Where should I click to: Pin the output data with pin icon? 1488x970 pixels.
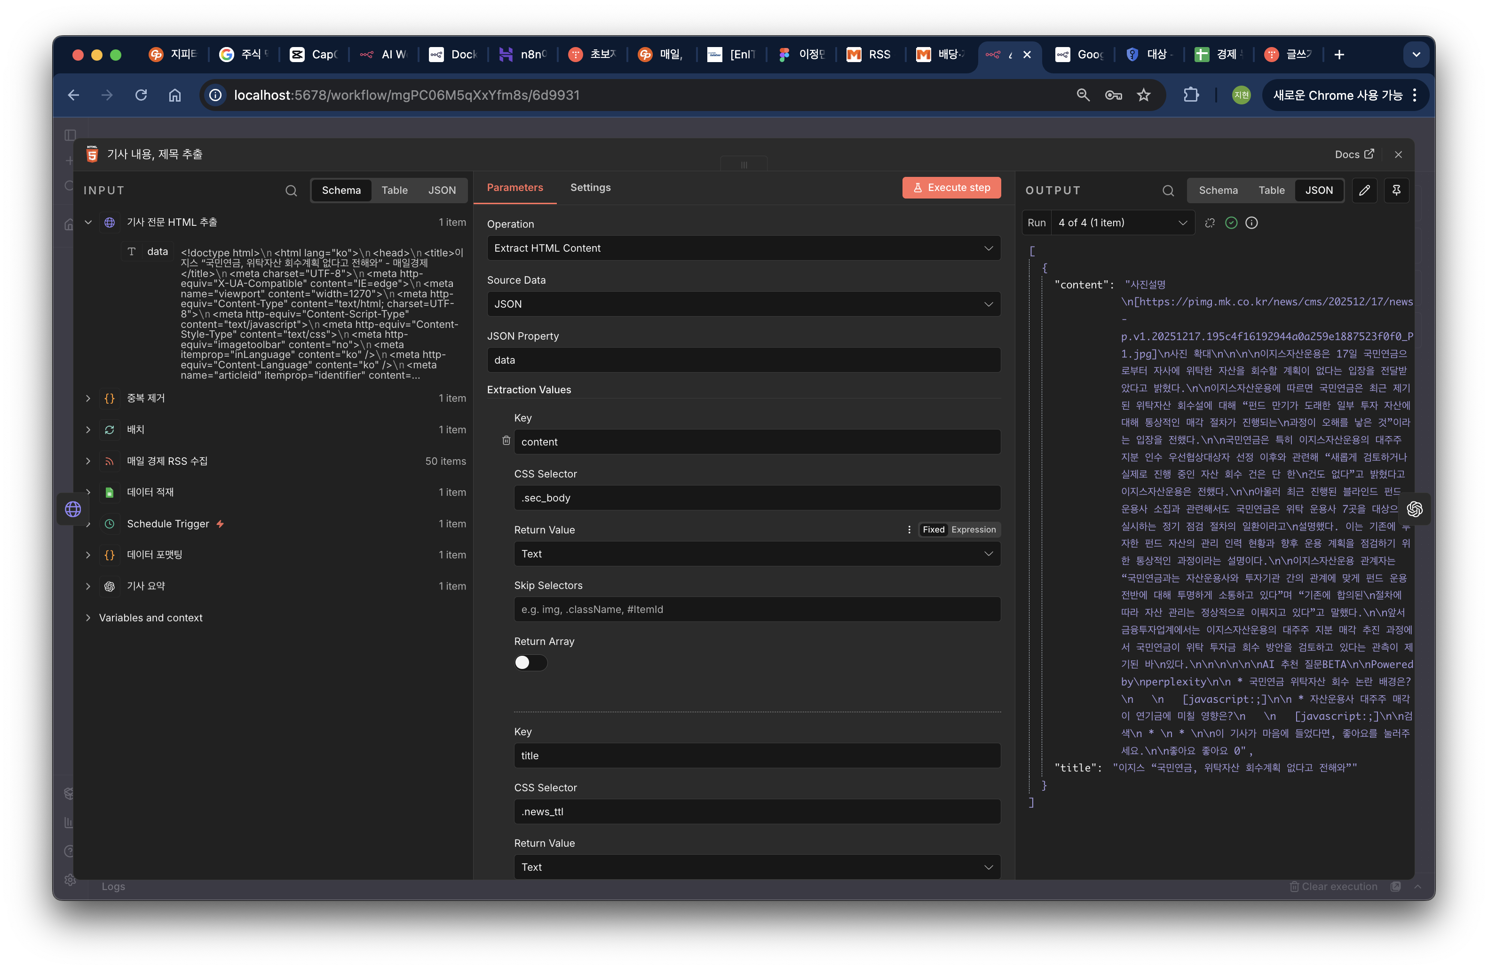coord(1396,190)
